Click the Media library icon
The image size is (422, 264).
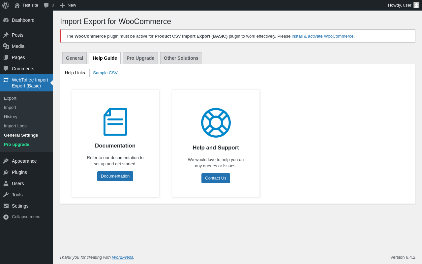pos(6,46)
